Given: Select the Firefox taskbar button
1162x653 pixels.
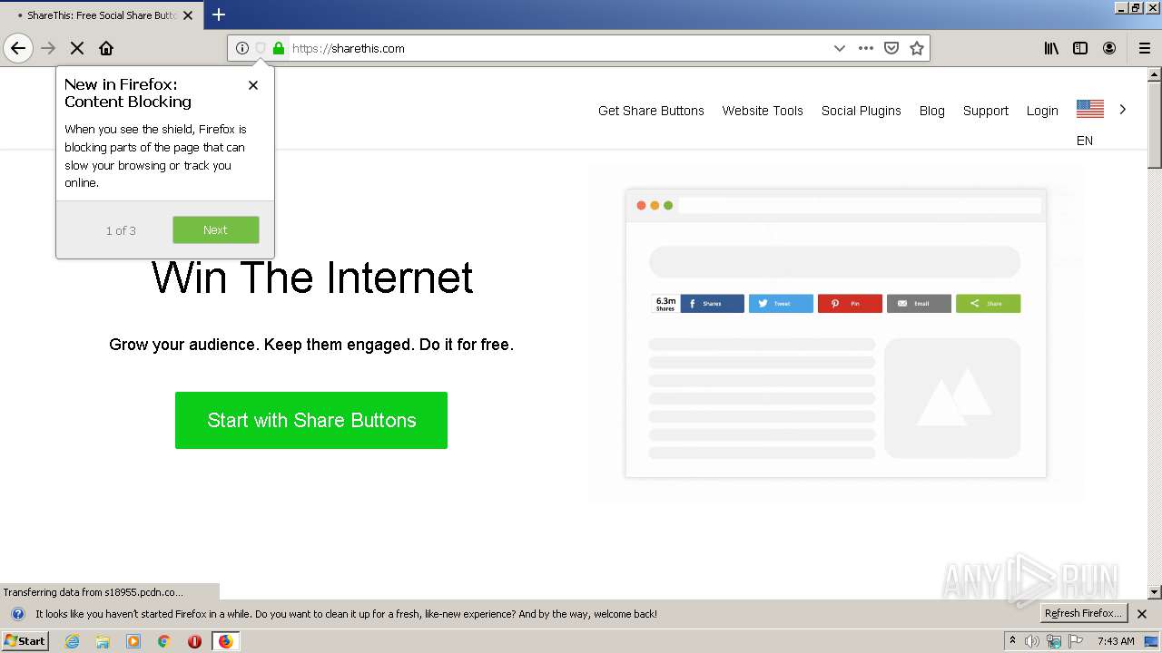Looking at the screenshot, I should point(225,641).
